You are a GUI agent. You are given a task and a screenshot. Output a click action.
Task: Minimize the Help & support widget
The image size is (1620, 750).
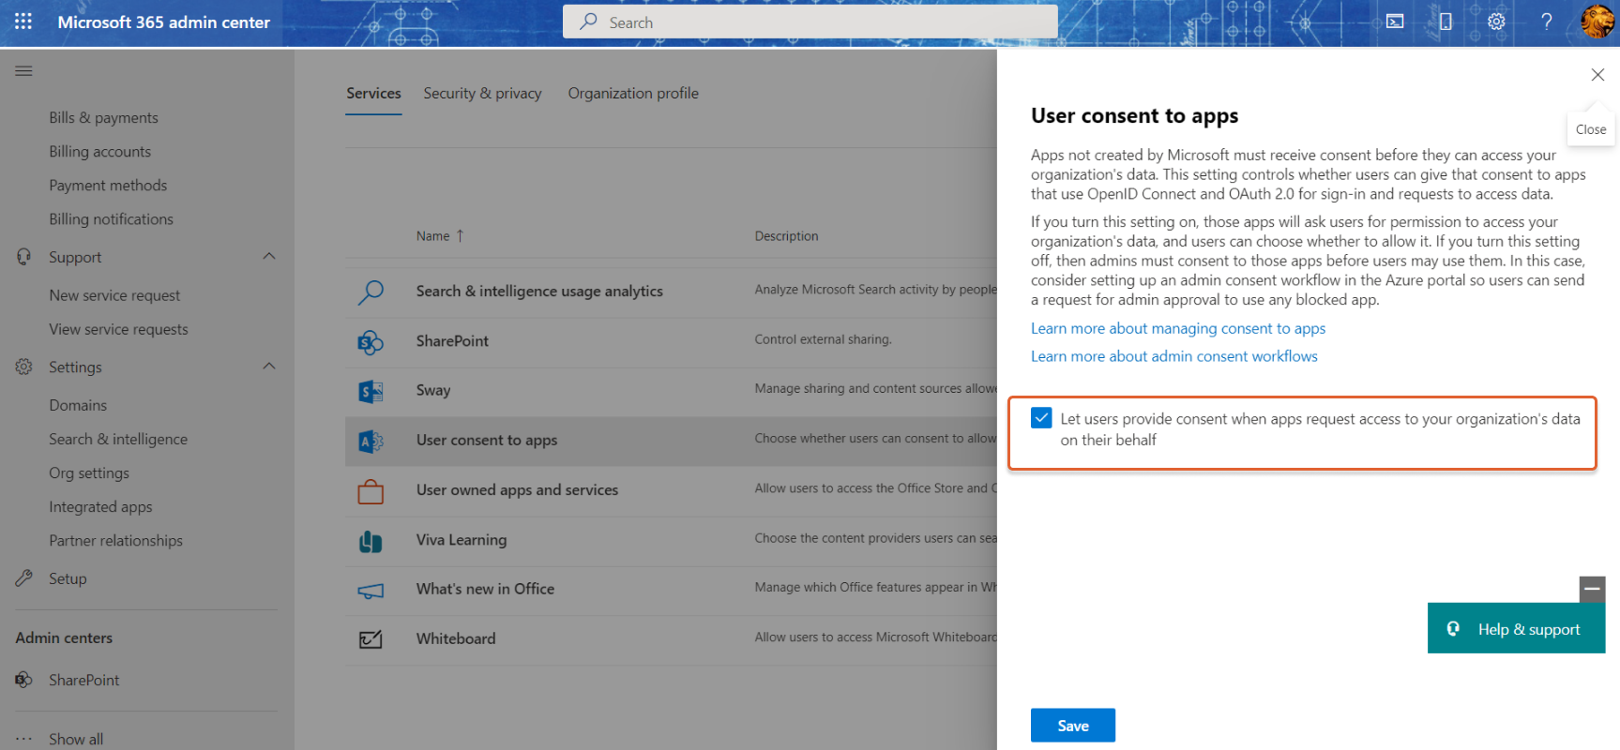coord(1592,589)
